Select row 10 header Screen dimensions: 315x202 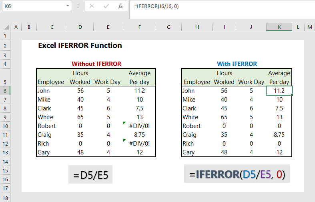(5, 126)
